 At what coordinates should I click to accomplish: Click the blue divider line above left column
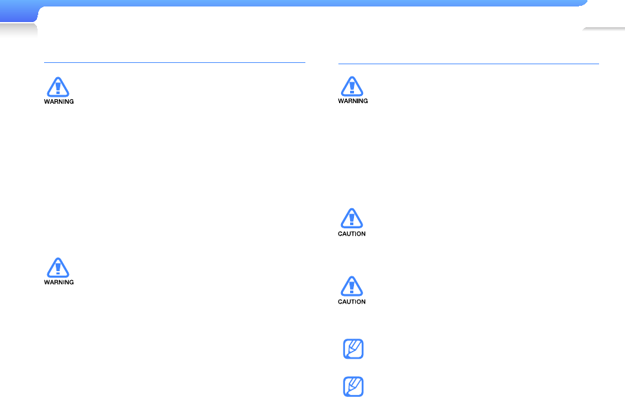[x=174, y=62]
